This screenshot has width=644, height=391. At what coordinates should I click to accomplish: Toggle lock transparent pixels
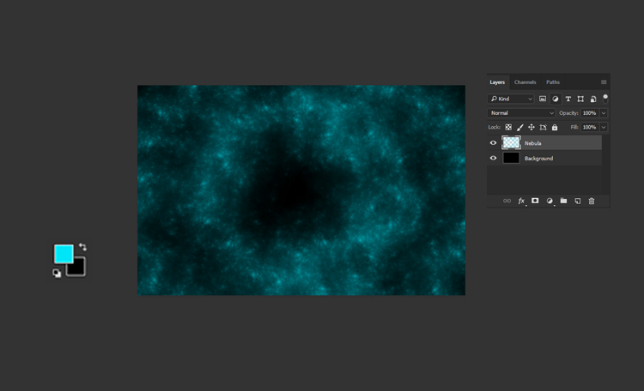click(508, 127)
